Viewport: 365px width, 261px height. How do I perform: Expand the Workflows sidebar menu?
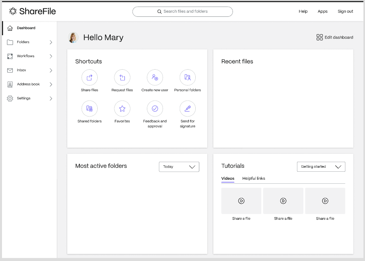pyautogui.click(x=29, y=56)
